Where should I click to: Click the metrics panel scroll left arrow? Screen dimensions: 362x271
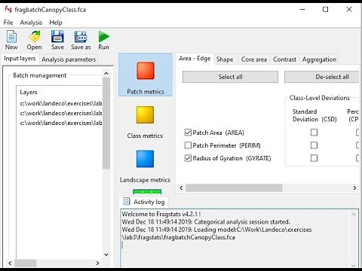point(181,187)
